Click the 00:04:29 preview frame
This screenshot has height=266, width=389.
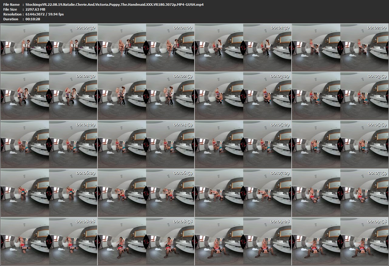tap(49, 145)
